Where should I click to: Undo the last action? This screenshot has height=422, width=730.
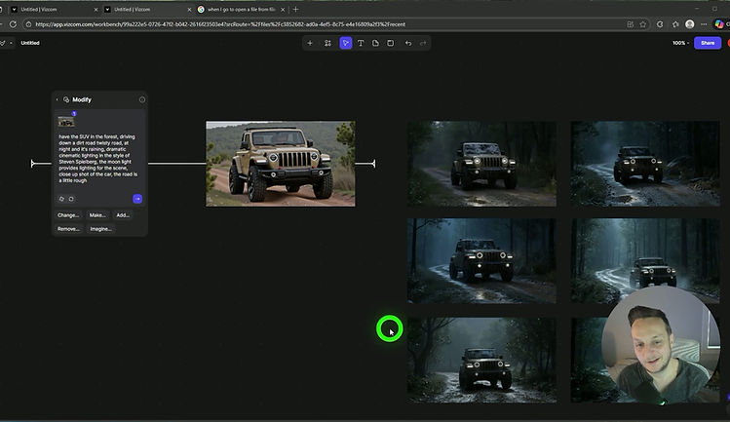click(407, 43)
